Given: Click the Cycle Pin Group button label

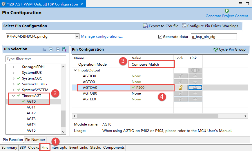Looking at the screenshot, I should pos(232,49).
